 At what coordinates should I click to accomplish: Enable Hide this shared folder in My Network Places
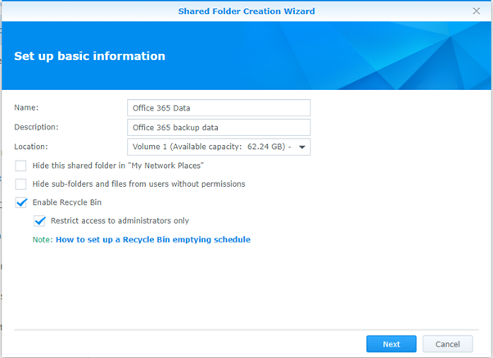coord(20,166)
